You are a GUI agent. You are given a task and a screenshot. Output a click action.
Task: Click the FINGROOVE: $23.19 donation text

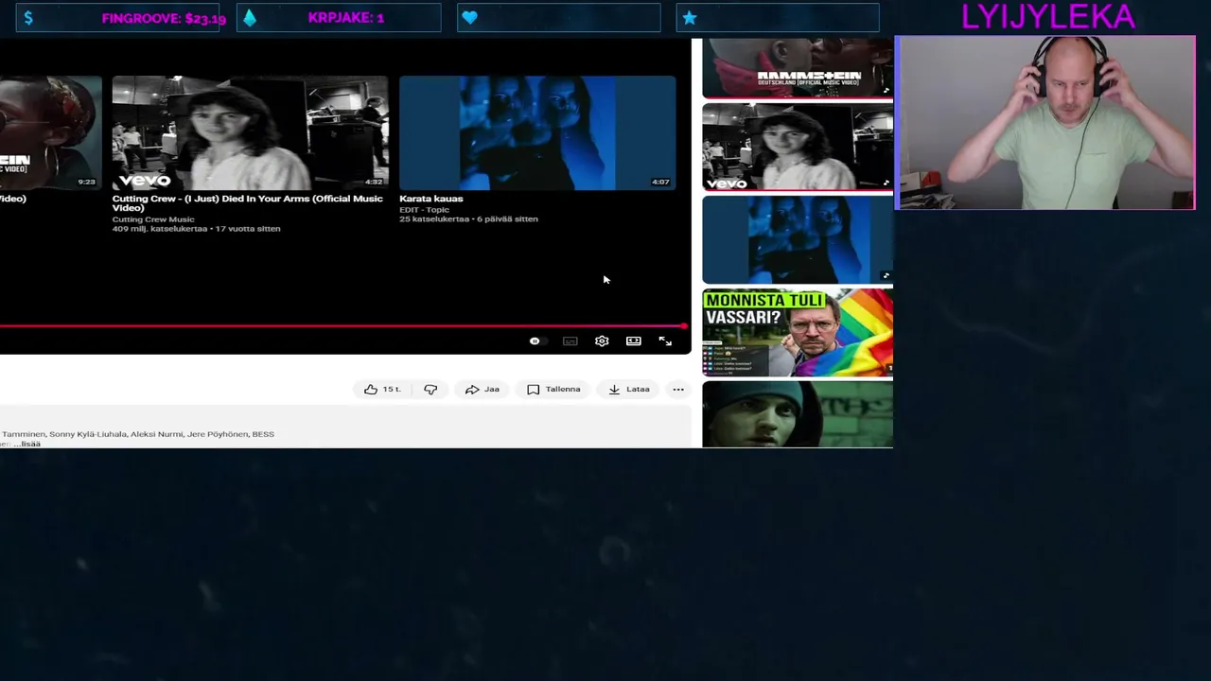click(x=164, y=18)
